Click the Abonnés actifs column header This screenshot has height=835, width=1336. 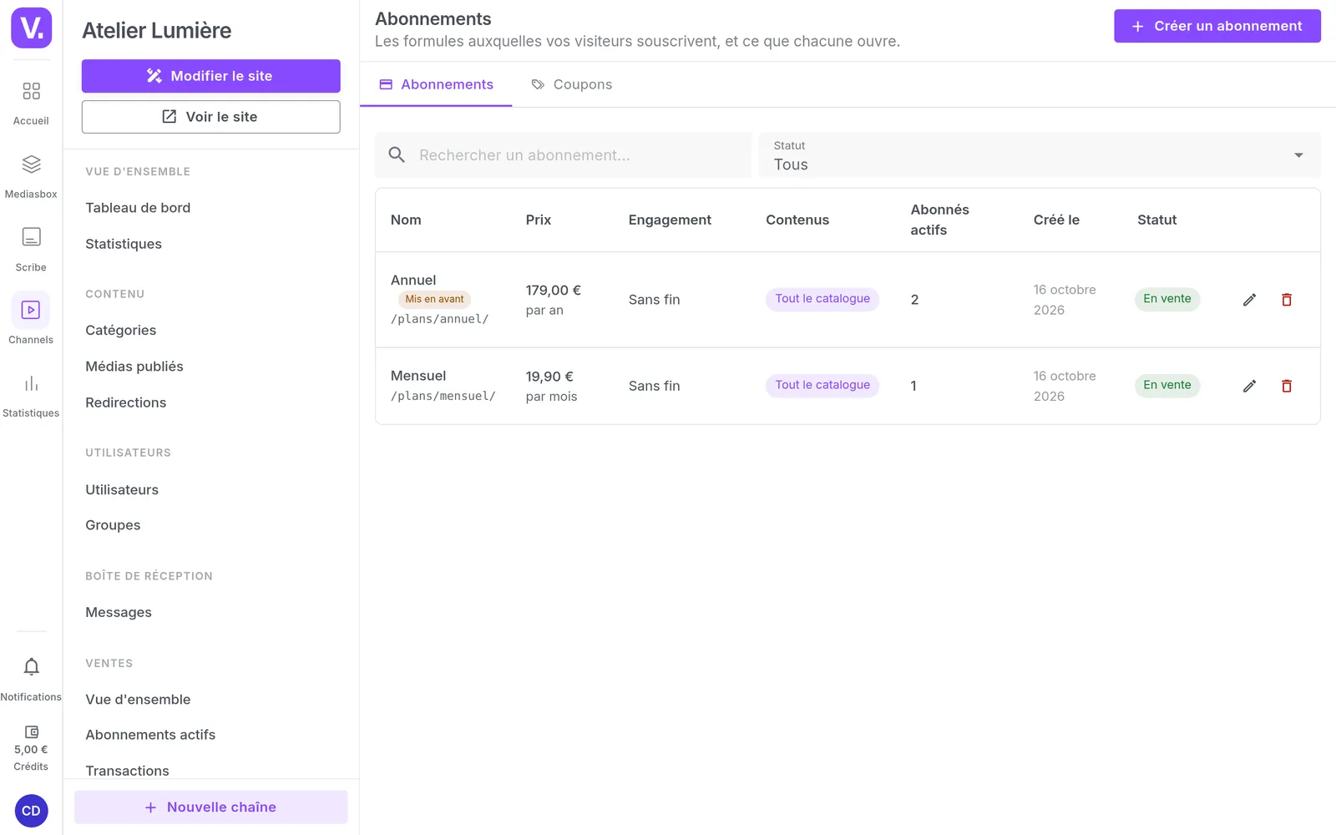coord(940,220)
